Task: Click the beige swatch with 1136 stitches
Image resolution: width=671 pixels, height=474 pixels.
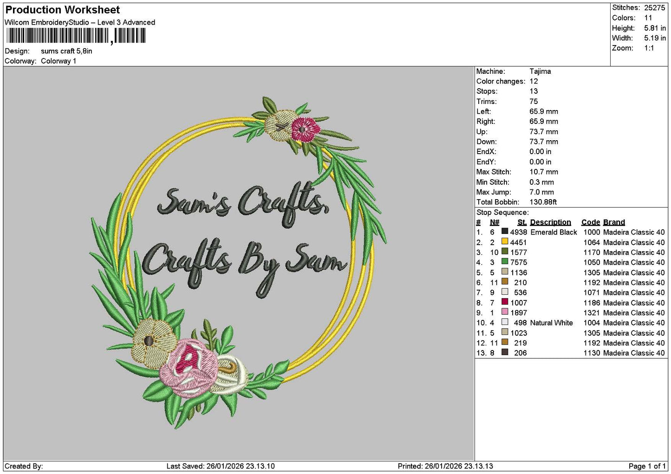Action: [505, 272]
